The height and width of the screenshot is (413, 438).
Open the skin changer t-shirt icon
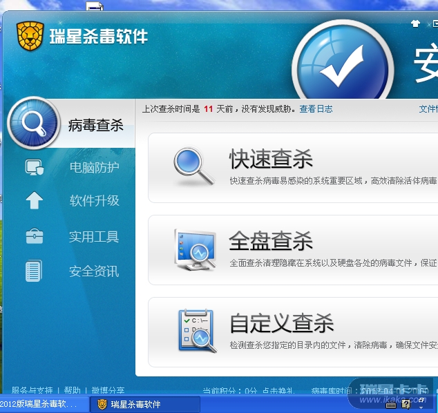click(x=415, y=23)
